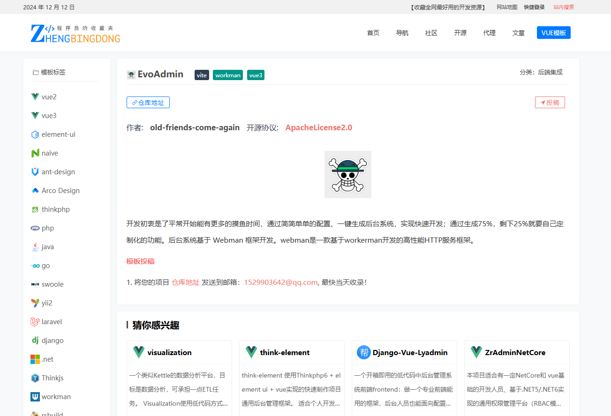Click the ant-design label in sidebar

click(x=58, y=172)
